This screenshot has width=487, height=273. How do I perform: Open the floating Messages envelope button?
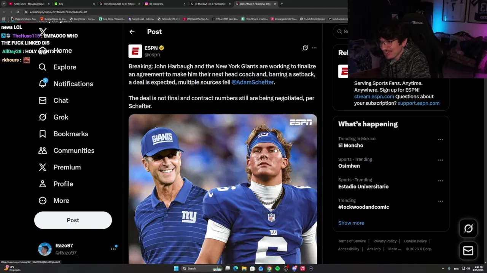468,251
